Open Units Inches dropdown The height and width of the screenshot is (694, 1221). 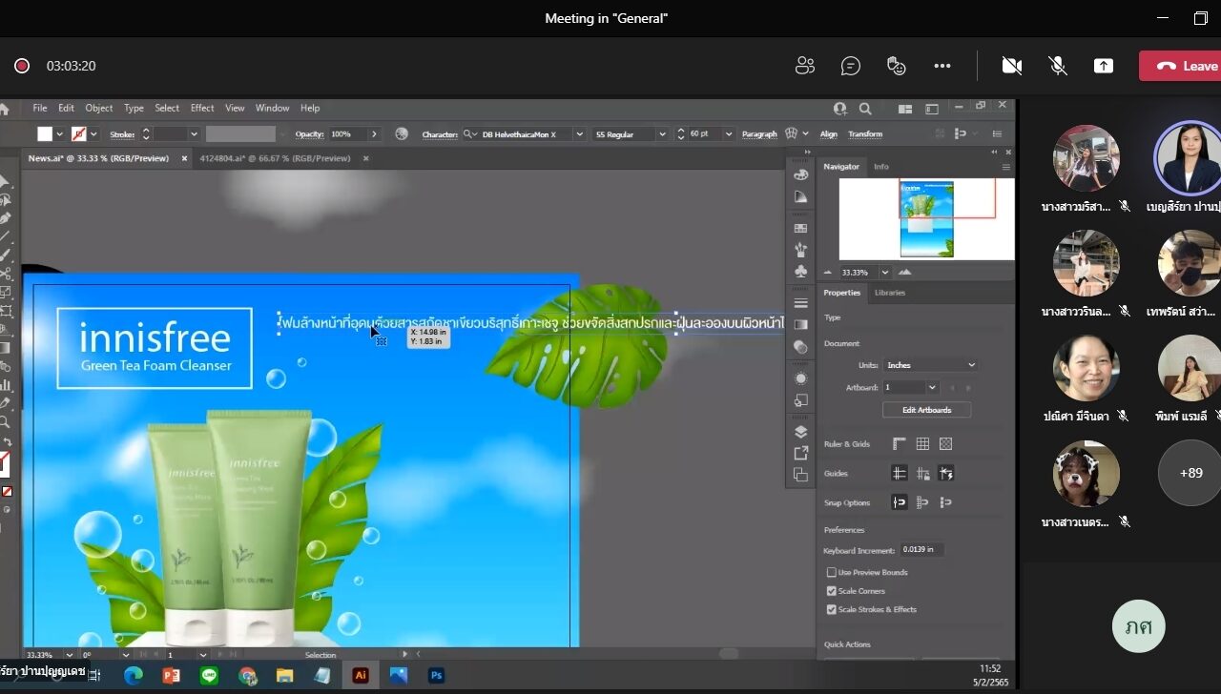[931, 365]
